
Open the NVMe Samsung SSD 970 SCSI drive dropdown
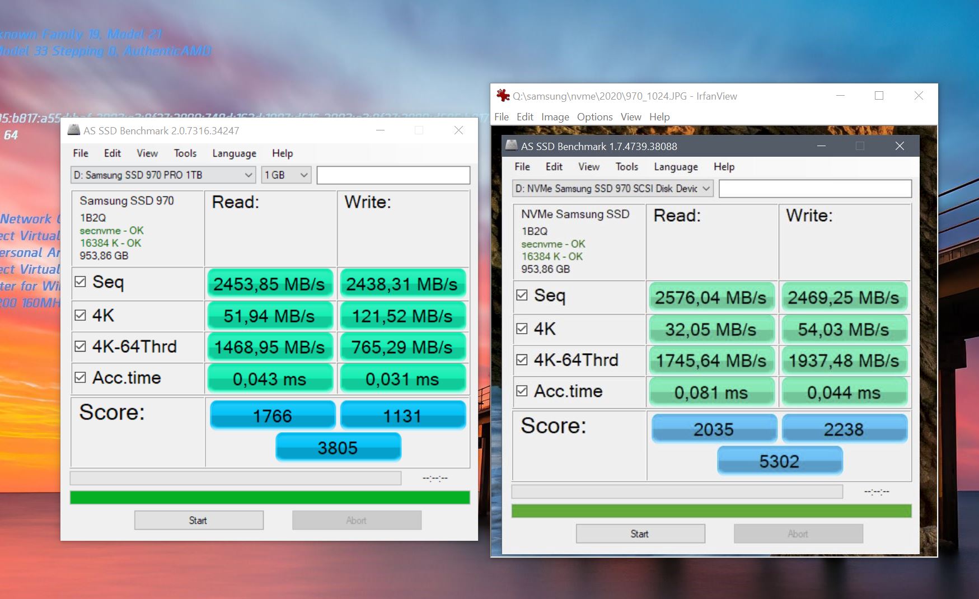pos(612,189)
